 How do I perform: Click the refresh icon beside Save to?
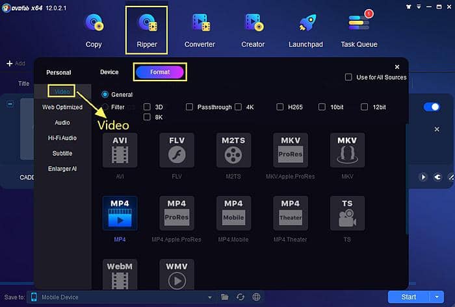click(240, 297)
